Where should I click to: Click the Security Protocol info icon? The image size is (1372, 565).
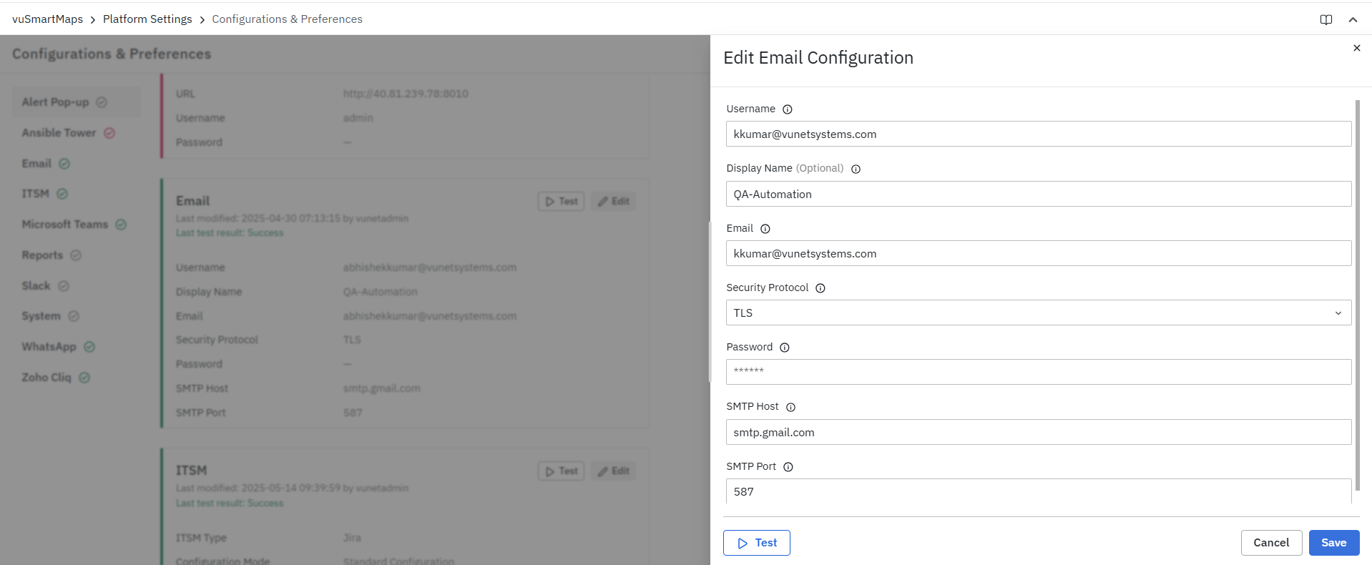pos(820,288)
